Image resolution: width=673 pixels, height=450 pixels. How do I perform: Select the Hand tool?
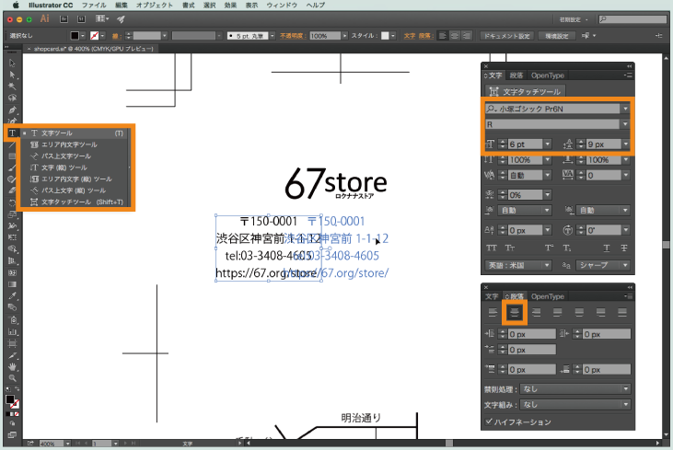(x=12, y=366)
